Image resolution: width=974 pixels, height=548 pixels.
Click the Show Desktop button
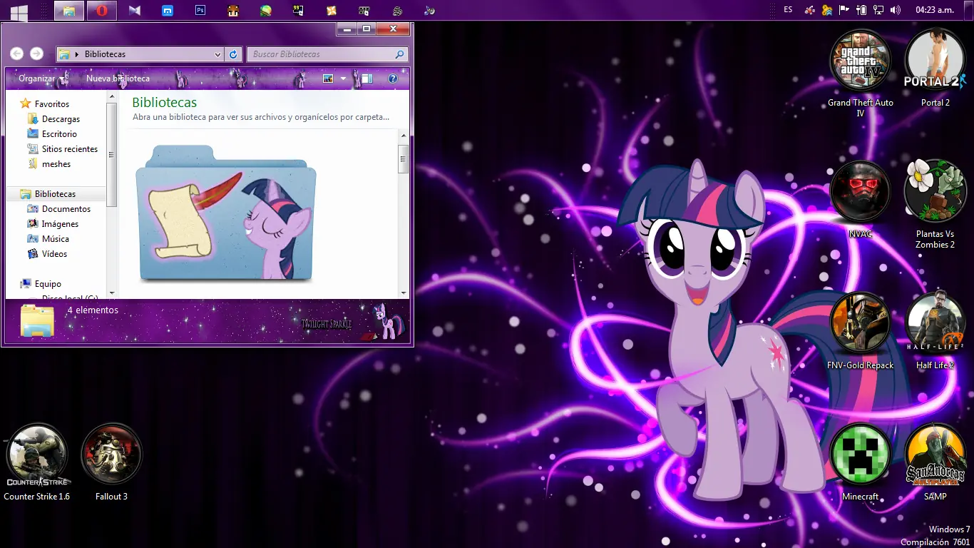969,10
